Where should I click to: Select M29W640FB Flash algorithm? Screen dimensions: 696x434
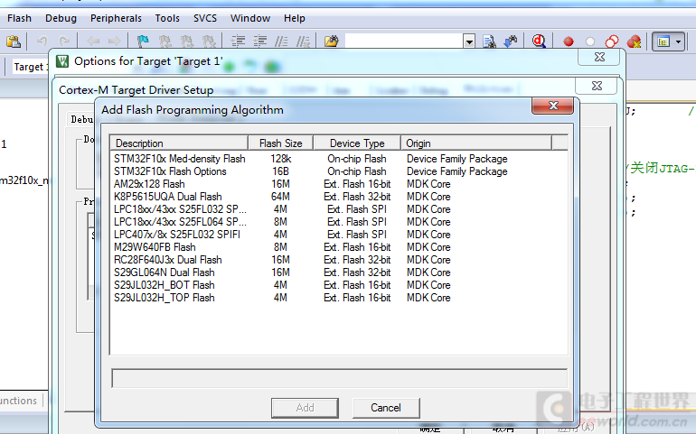[x=338, y=247]
